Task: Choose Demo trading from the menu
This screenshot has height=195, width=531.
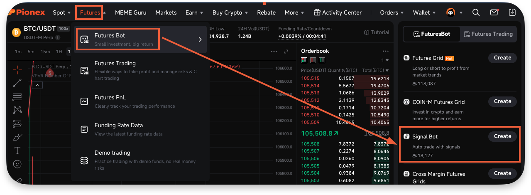Action: (140, 160)
